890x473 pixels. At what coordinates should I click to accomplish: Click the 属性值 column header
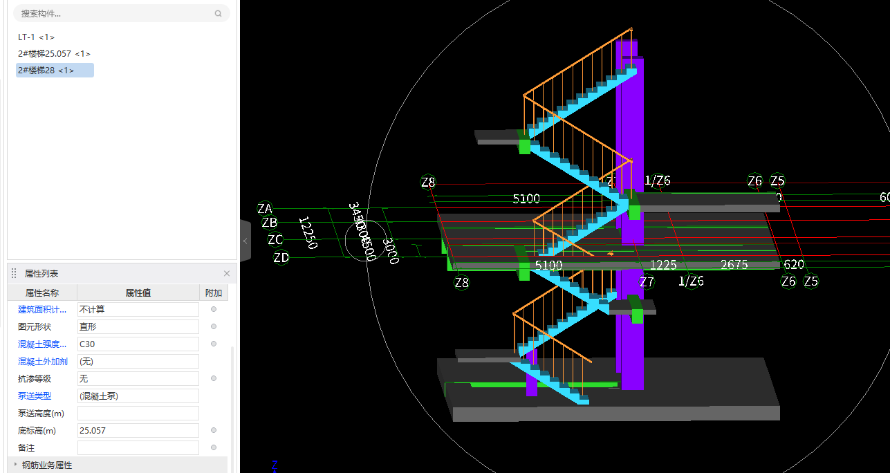pos(138,293)
